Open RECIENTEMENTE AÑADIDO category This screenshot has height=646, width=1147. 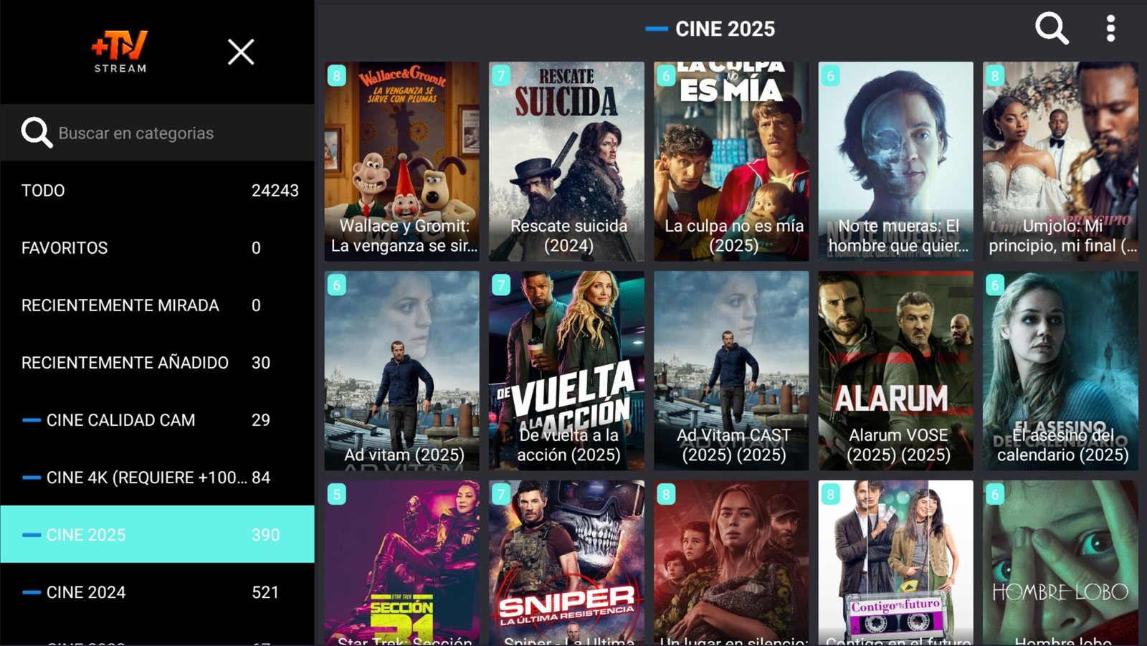click(157, 362)
